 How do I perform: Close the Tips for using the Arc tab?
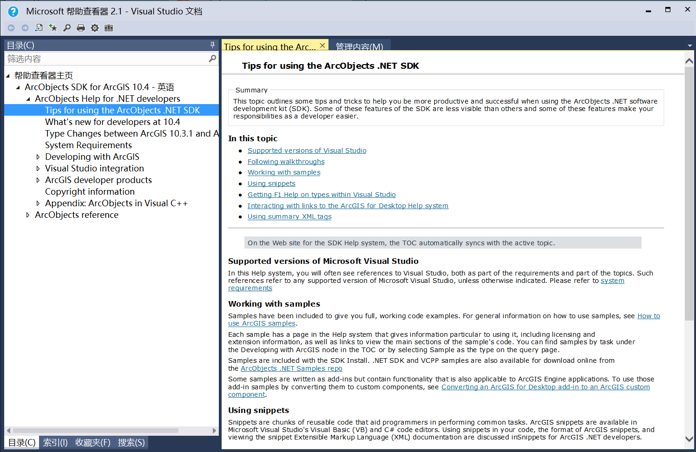click(x=322, y=46)
